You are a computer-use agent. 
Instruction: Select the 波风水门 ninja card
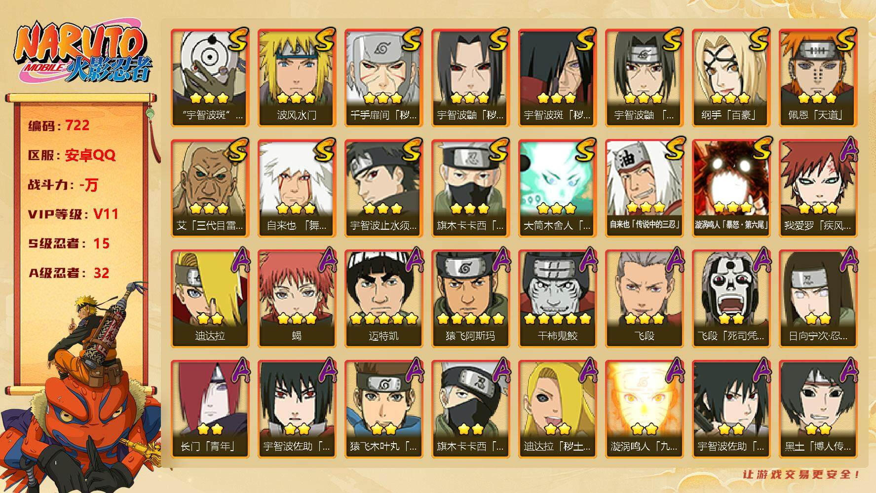297,77
